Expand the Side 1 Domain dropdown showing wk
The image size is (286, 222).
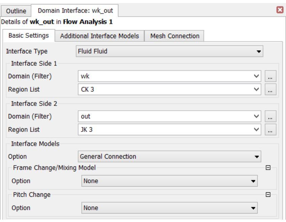257,77
